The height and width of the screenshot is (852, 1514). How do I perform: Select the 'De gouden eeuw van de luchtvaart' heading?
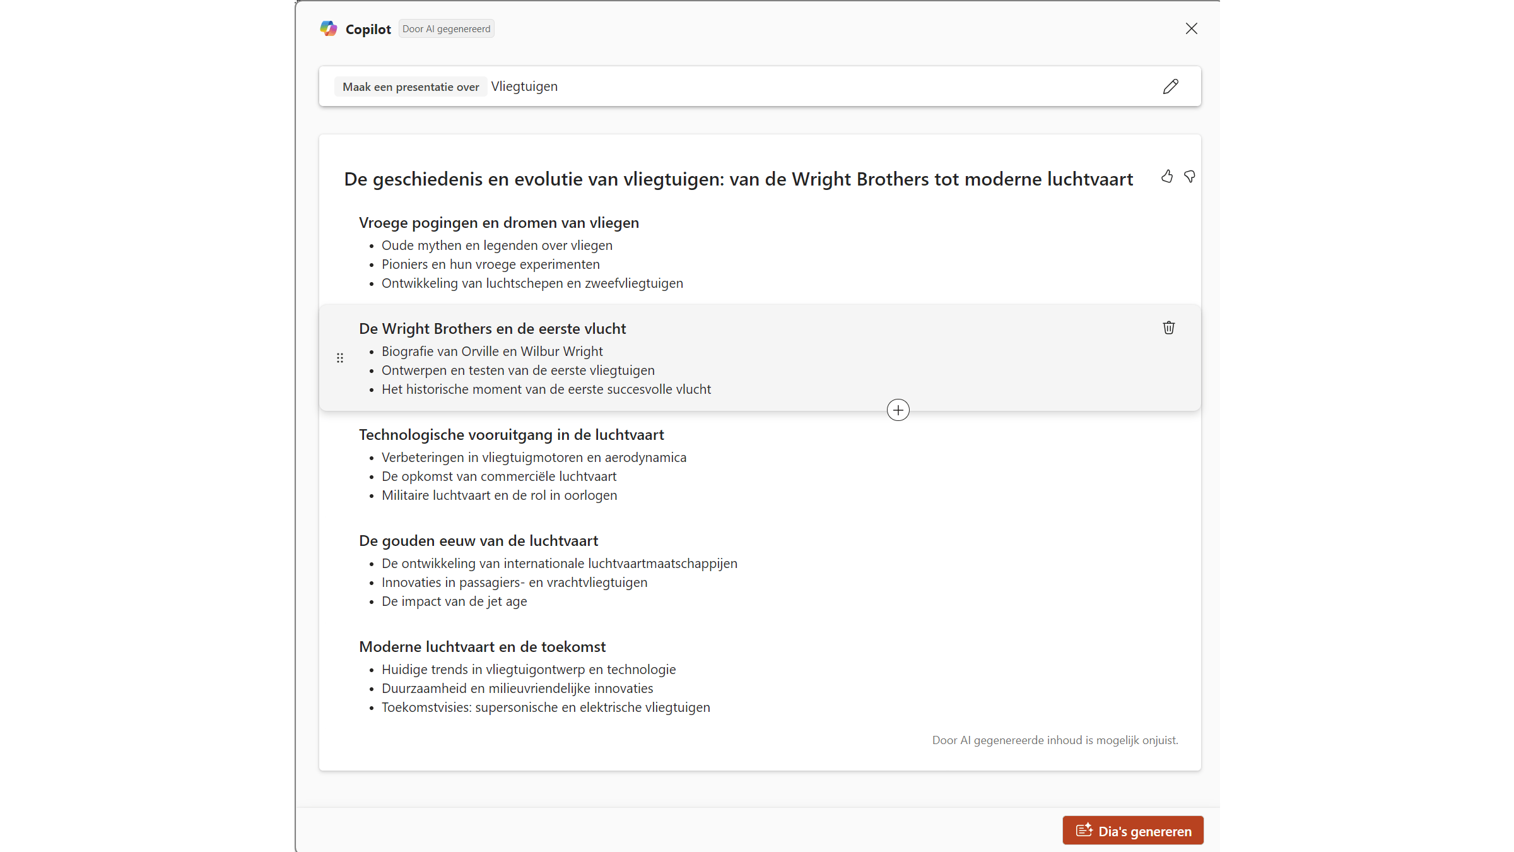tap(478, 541)
